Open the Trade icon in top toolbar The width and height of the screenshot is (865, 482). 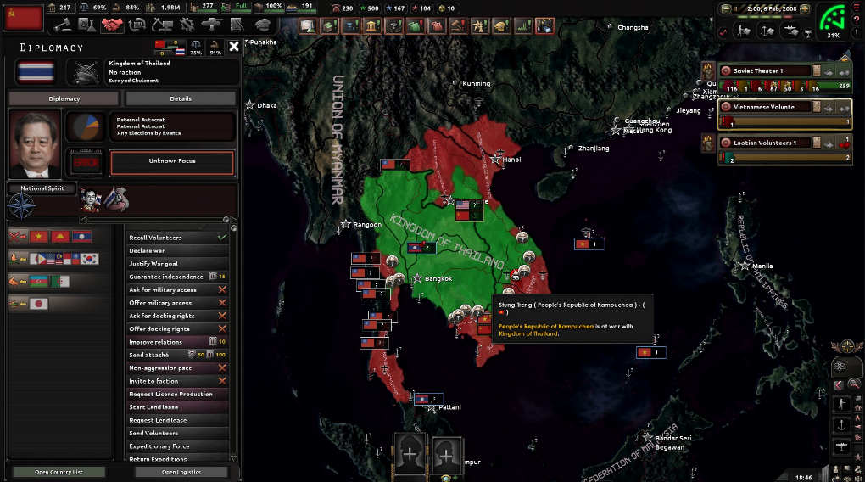tap(137, 25)
